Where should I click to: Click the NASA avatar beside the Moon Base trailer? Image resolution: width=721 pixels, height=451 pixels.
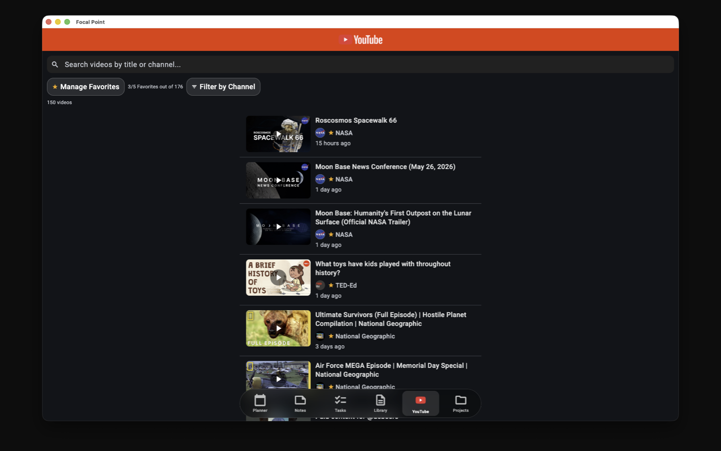(x=320, y=235)
